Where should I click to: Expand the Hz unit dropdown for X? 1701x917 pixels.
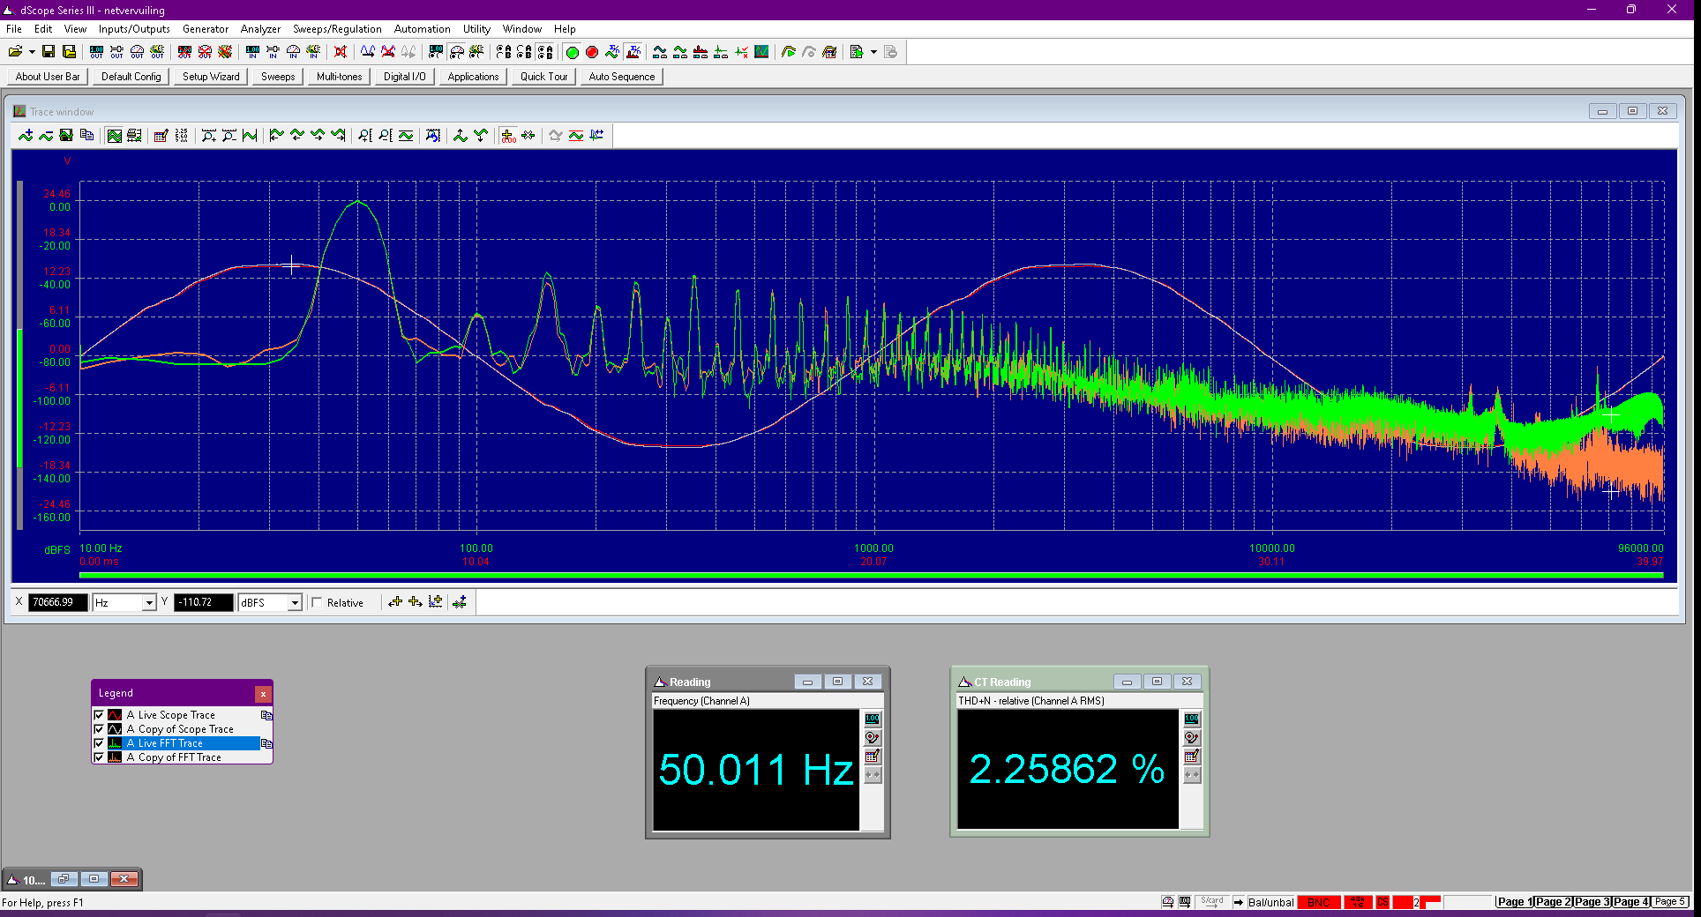click(x=149, y=602)
